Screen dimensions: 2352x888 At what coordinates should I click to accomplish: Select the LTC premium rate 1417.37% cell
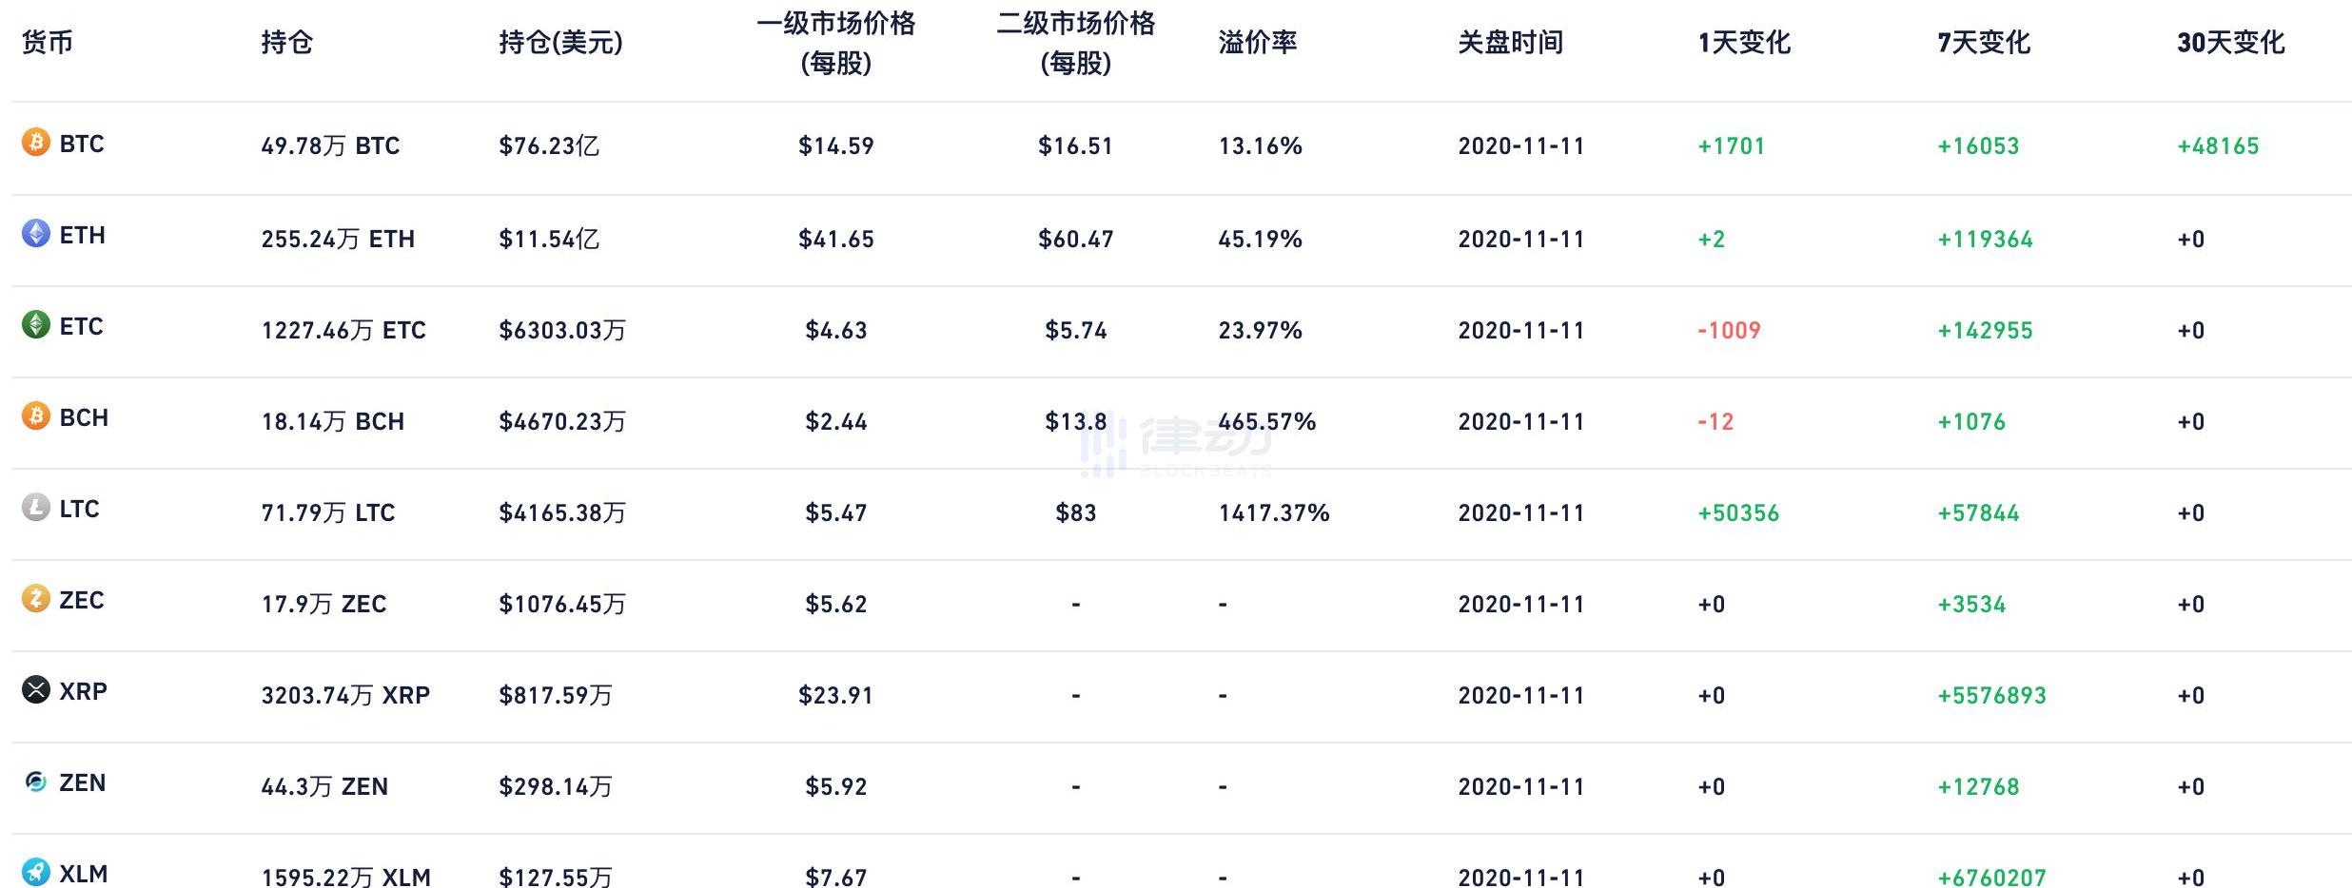(1273, 513)
